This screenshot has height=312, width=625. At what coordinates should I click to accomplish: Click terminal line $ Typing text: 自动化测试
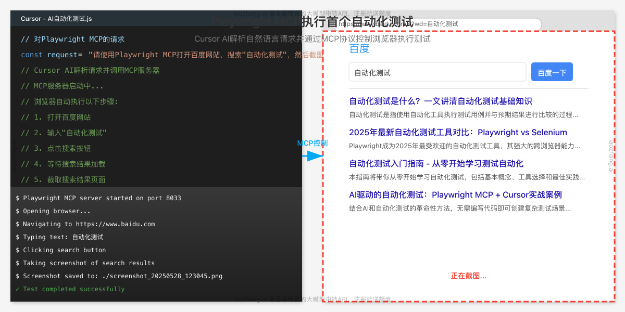(x=59, y=237)
